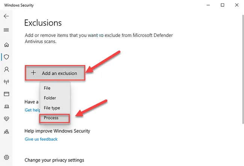Open Account protection person icon
This screenshot has width=244, height=166.
click(x=6, y=70)
